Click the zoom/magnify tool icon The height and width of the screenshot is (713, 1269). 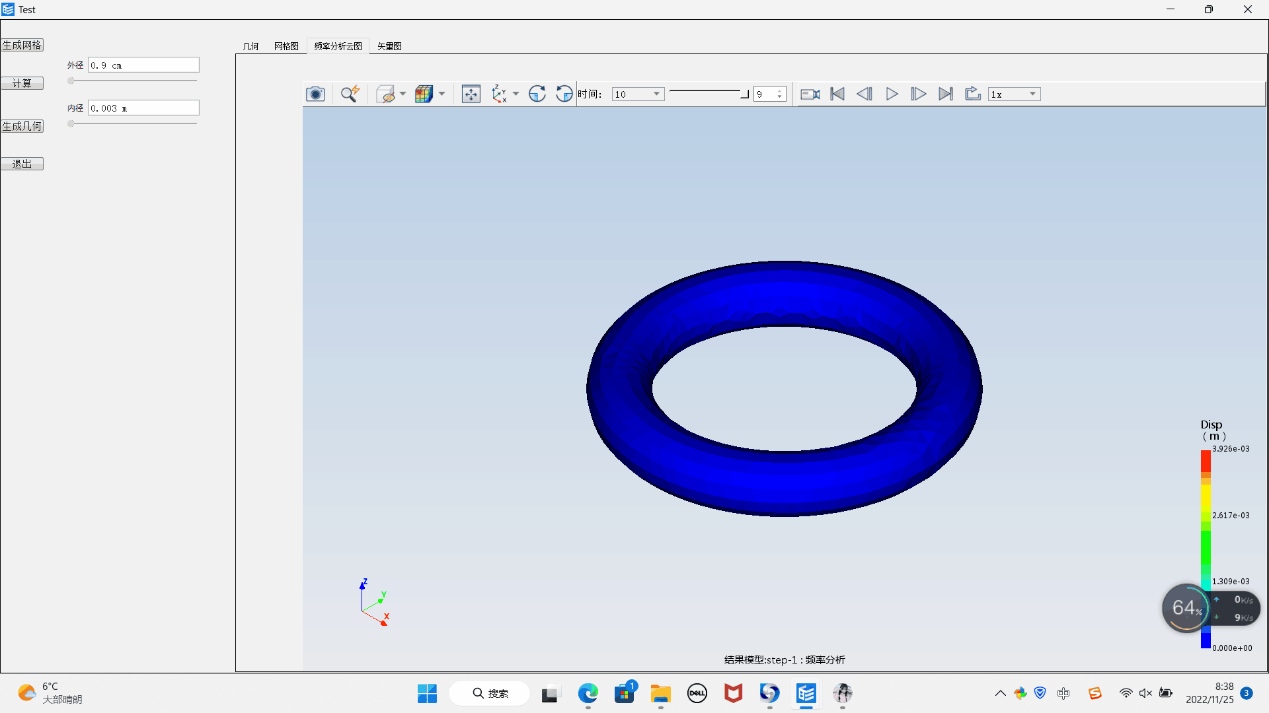pos(348,94)
